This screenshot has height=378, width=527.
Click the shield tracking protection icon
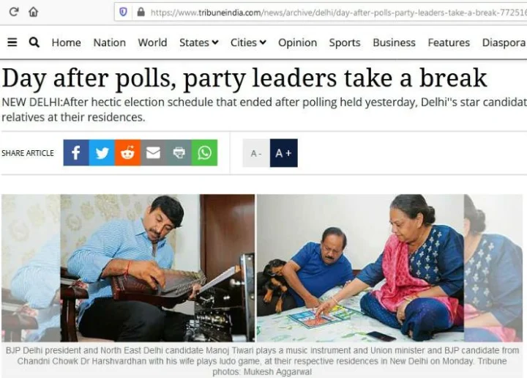pos(124,12)
